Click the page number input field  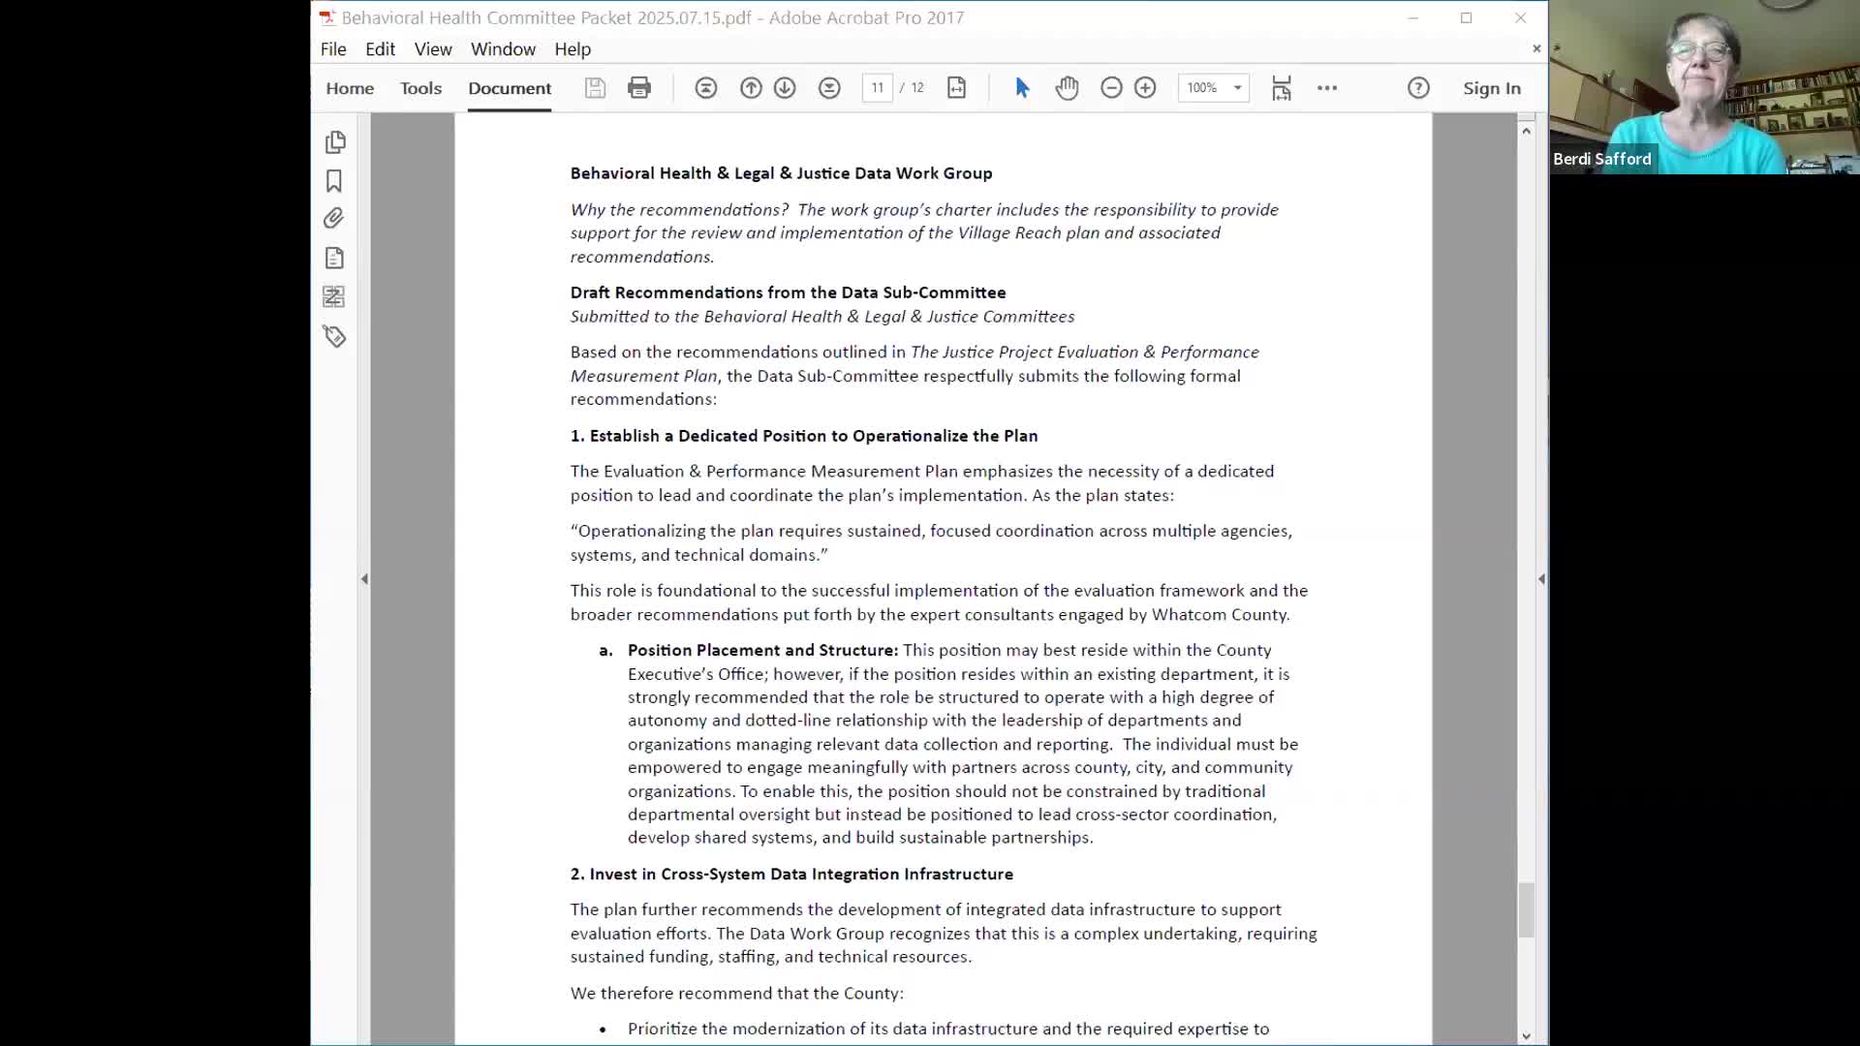877,88
